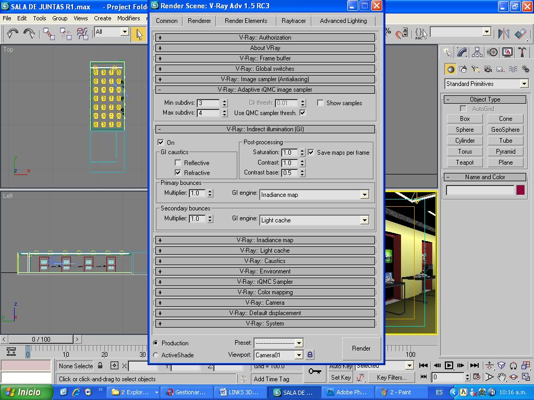This screenshot has height=400, width=534.
Task: Open the Create menu
Action: 103,18
